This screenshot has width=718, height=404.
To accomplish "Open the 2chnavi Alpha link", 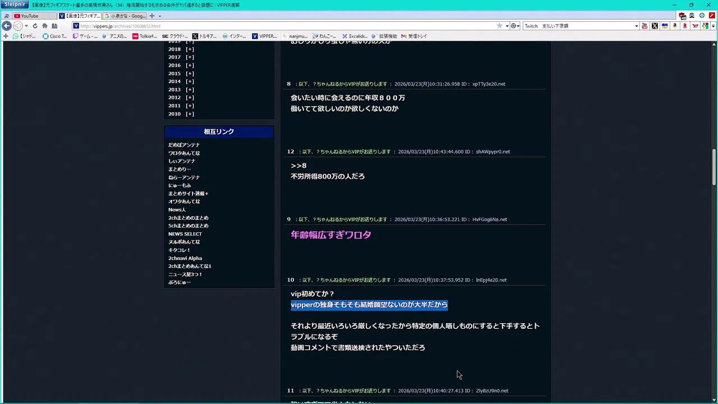I will (185, 258).
